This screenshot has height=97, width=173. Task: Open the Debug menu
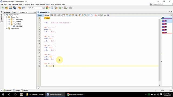tap(37, 4)
